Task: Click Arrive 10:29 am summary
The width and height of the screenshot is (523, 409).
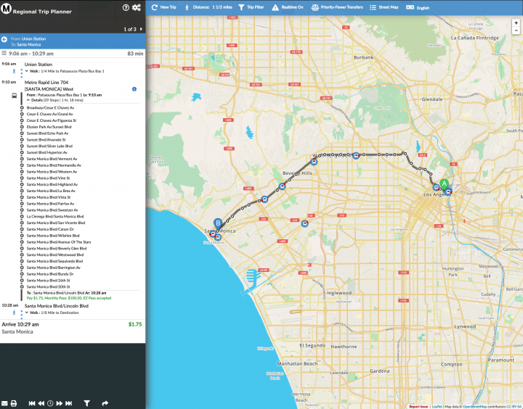Action: [x=20, y=324]
